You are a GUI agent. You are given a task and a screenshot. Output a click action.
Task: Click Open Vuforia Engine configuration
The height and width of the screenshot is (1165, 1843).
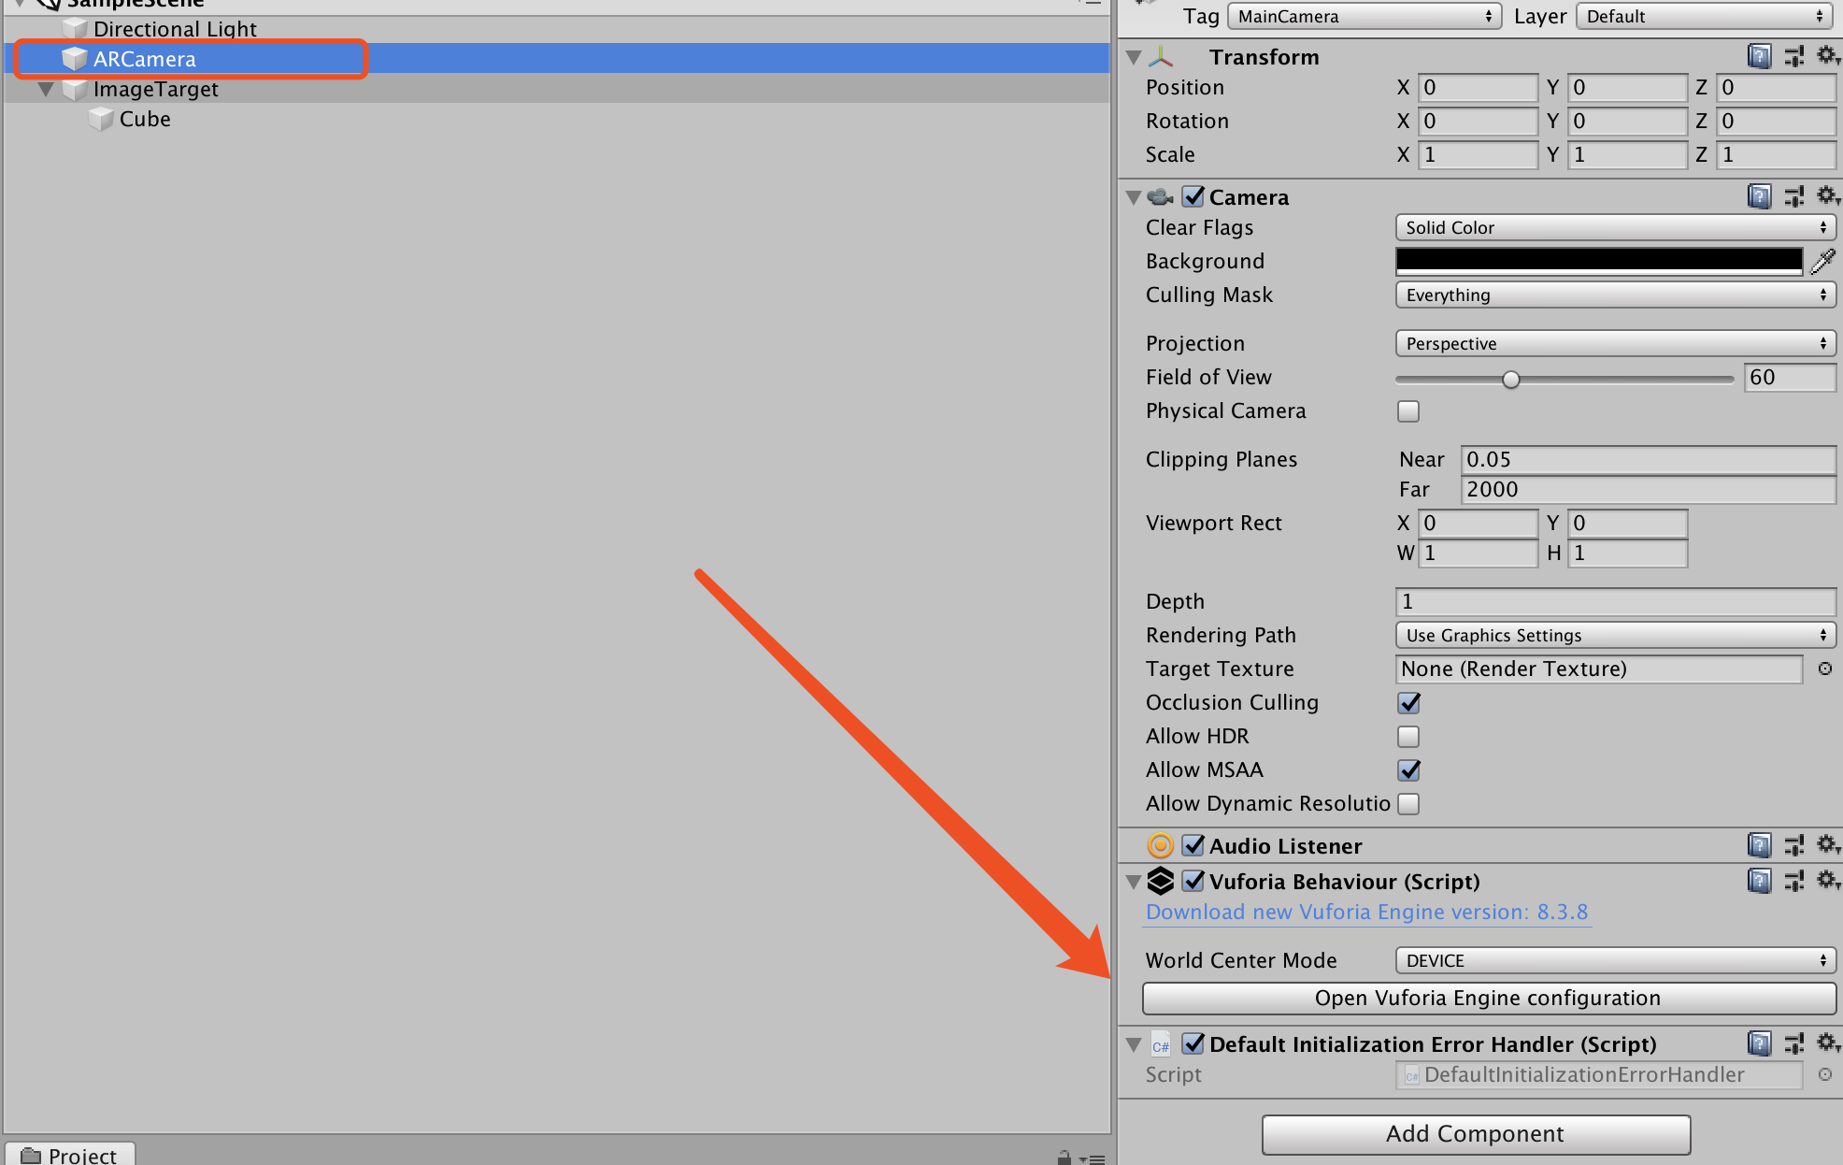pos(1488,998)
